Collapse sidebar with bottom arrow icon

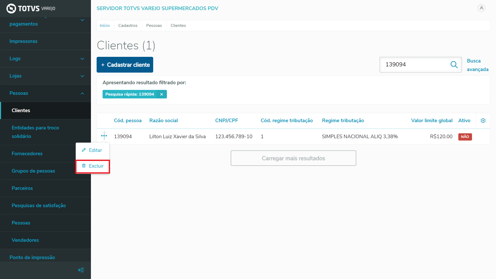tap(81, 270)
